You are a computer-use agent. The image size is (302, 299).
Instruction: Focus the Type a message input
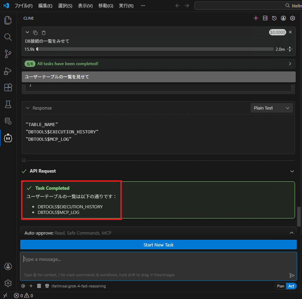pyautogui.click(x=158, y=266)
